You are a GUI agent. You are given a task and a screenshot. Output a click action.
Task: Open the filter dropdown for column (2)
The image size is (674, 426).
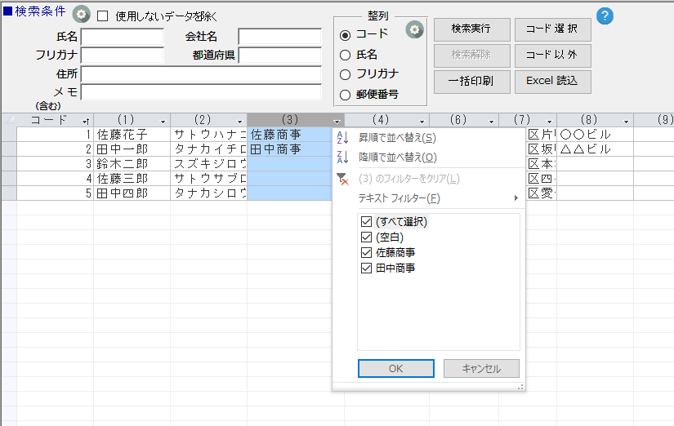point(239,121)
